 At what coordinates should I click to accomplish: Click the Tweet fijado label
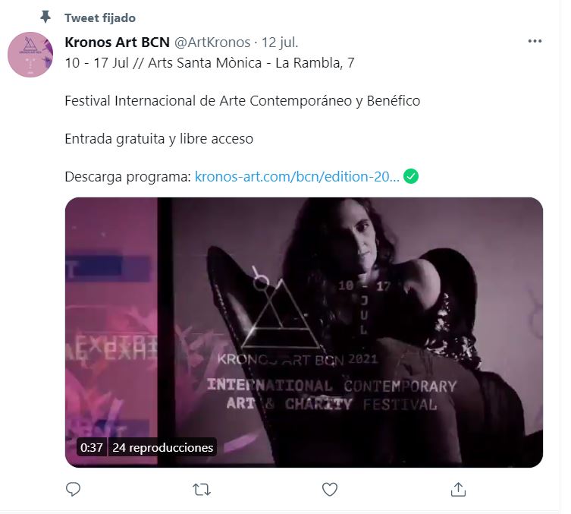point(100,18)
